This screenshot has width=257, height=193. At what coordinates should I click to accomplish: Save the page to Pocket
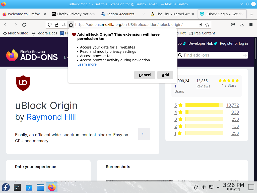click(233, 25)
